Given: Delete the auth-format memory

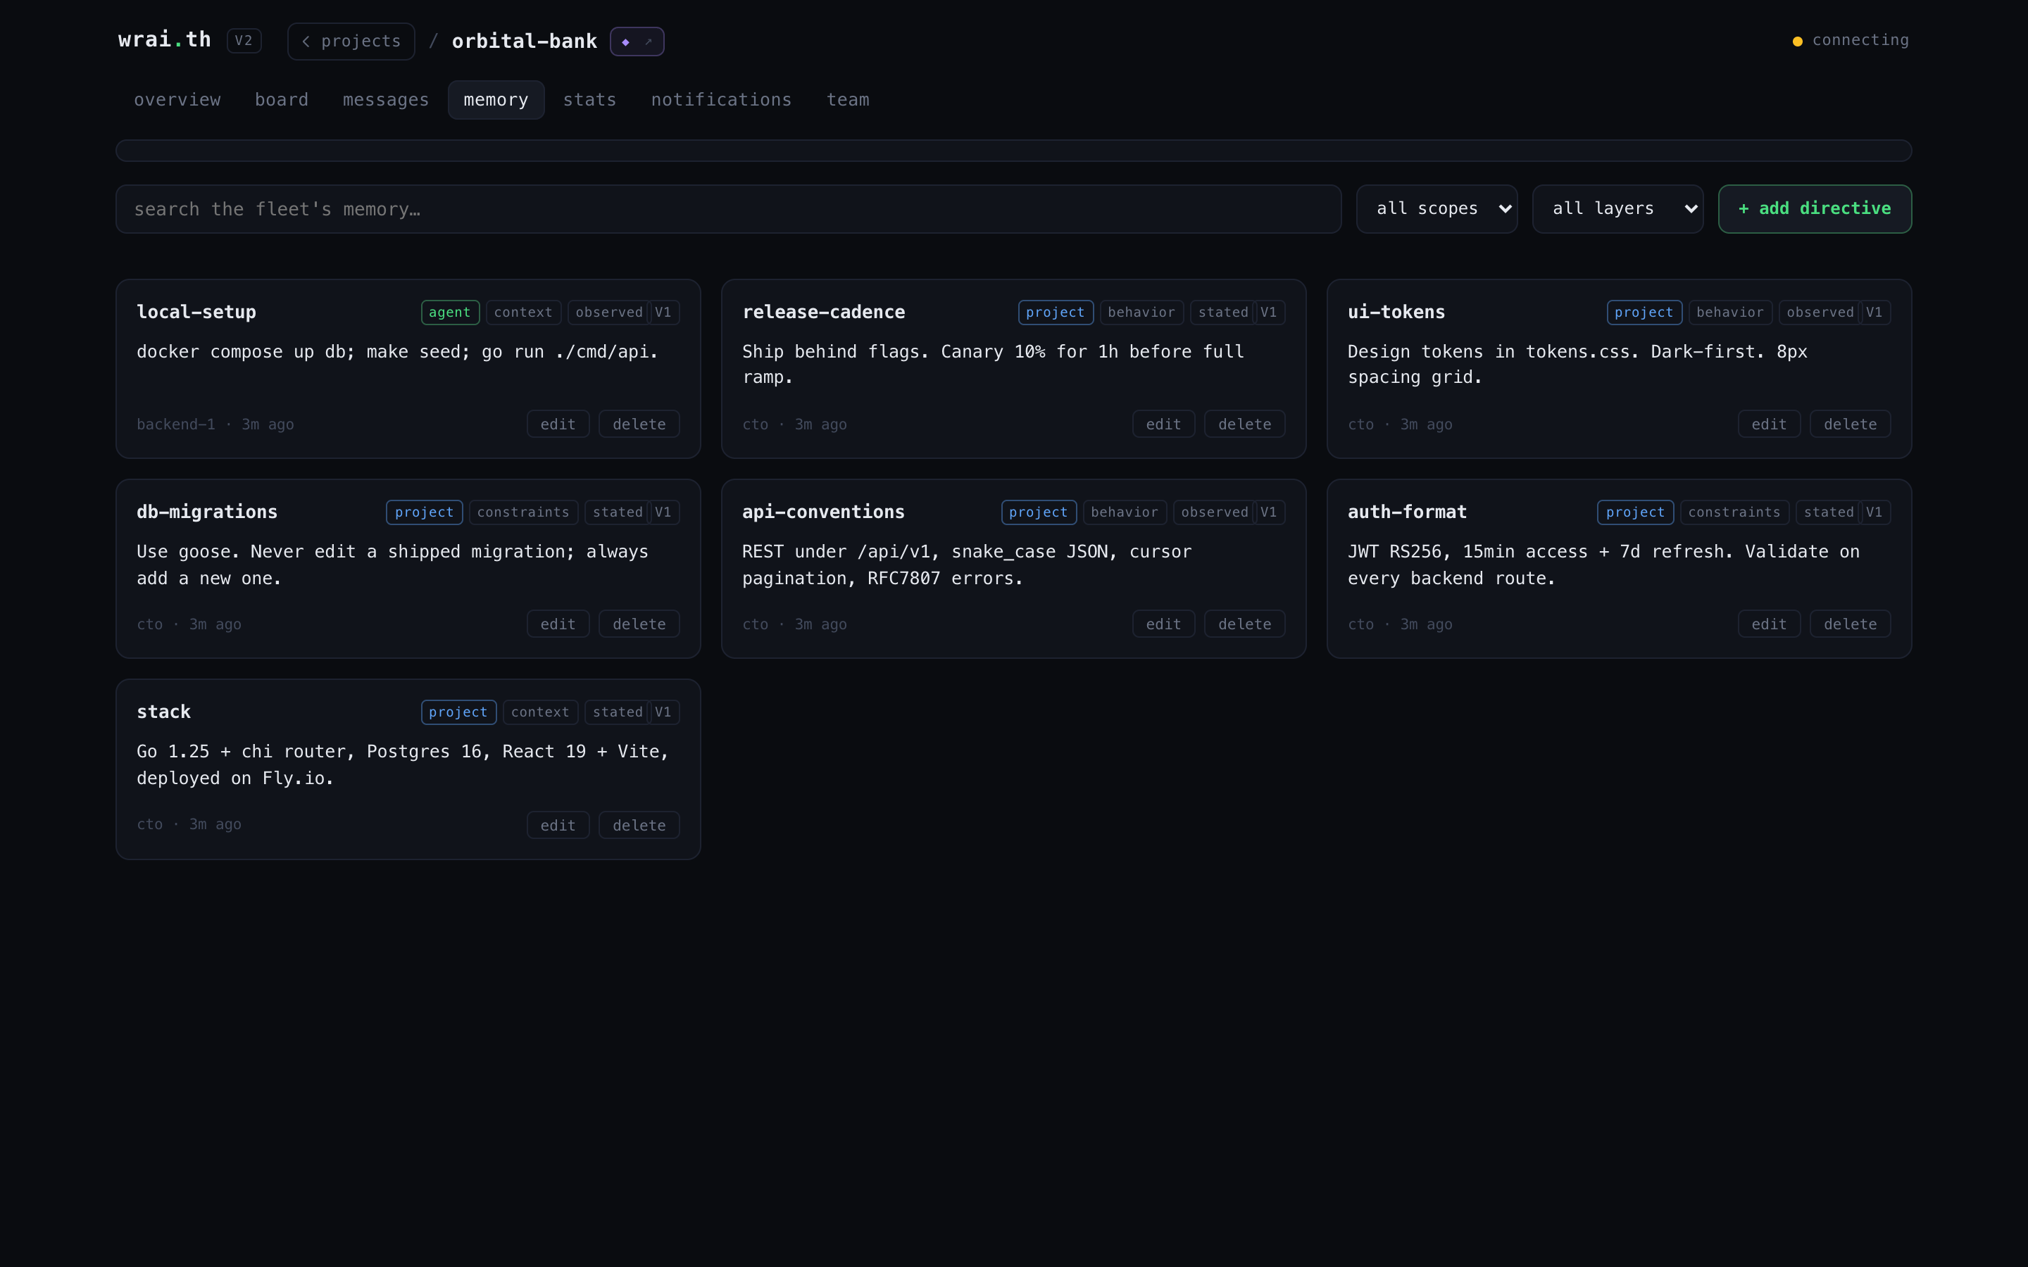Looking at the screenshot, I should tap(1851, 624).
